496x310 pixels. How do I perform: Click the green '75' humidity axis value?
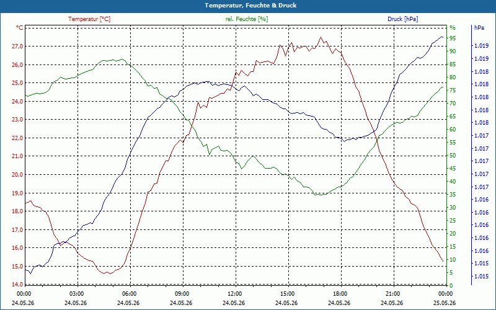point(453,91)
